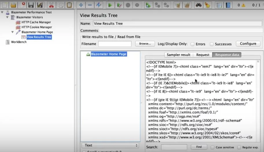264x152 pixels.
Task: Click the binoculars Search icon
Action: pos(198,5)
